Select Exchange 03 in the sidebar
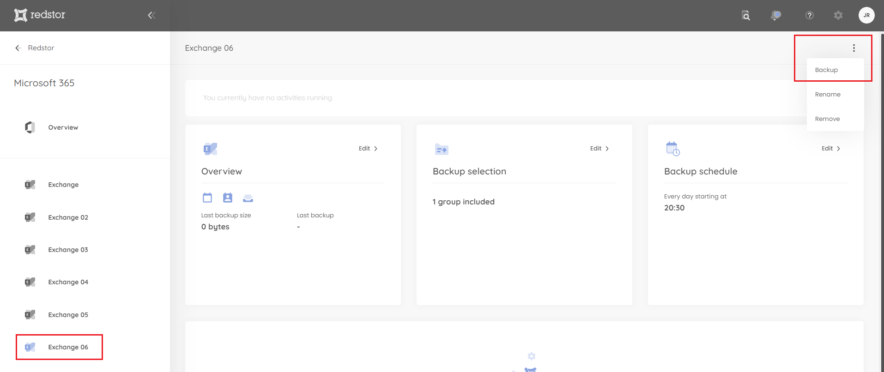Screen dimensions: 884x372 click(68, 250)
